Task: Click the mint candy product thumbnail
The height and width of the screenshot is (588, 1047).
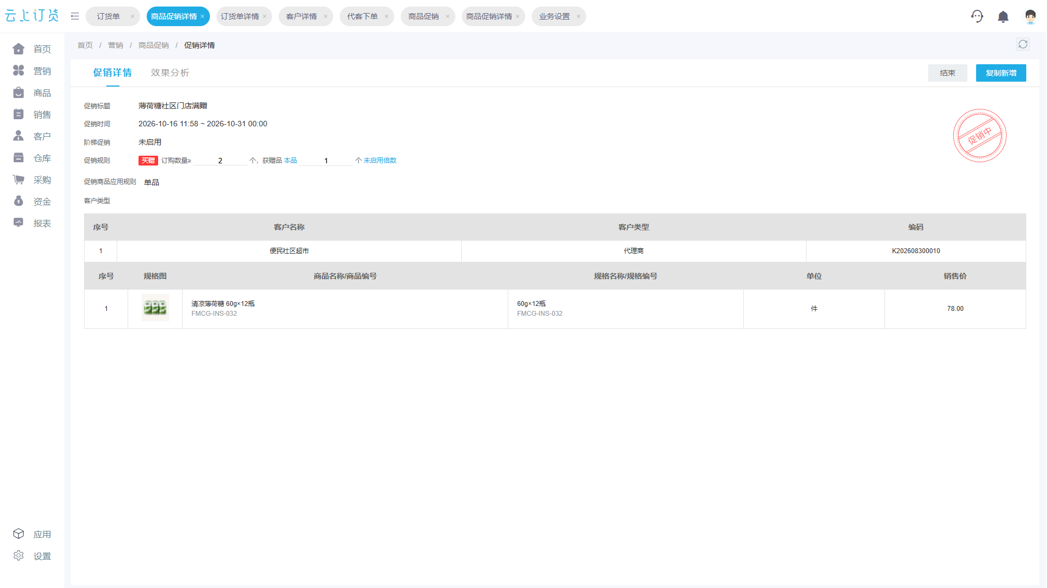Action: click(x=155, y=308)
